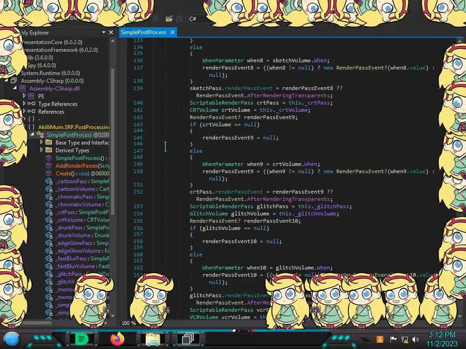This screenshot has height=349, width=466.
Task: Click the clock showing 3:12 PM
Action: click(x=442, y=335)
